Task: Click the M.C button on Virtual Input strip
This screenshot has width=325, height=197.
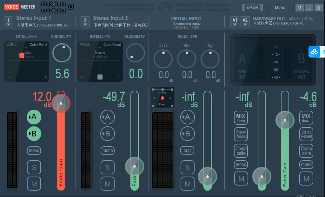Action: tap(187, 150)
